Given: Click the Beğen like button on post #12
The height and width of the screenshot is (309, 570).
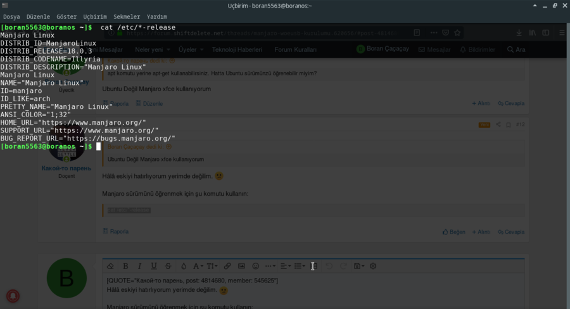Looking at the screenshot, I should click(x=453, y=232).
